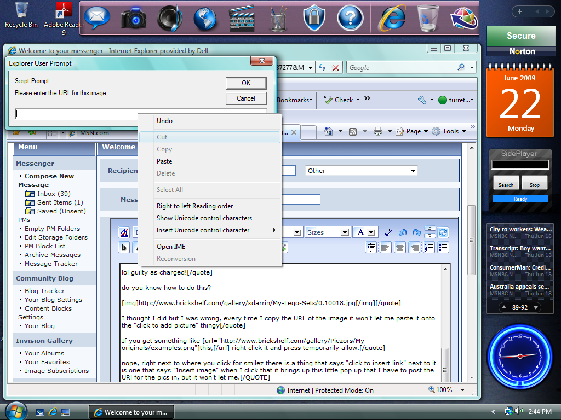The height and width of the screenshot is (420, 561).
Task: Click Cancel in Explorer User Prompt
Action: (x=246, y=98)
